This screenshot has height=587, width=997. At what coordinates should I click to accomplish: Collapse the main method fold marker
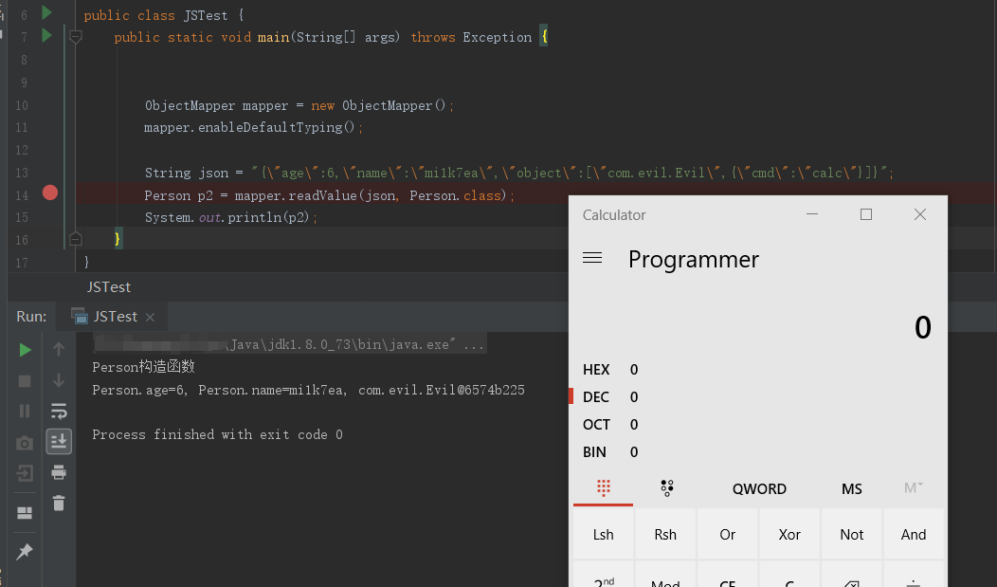[x=76, y=37]
